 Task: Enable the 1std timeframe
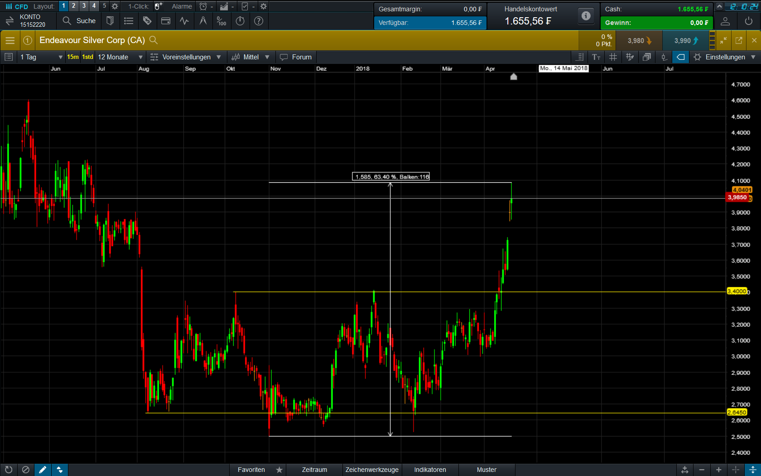pos(87,57)
